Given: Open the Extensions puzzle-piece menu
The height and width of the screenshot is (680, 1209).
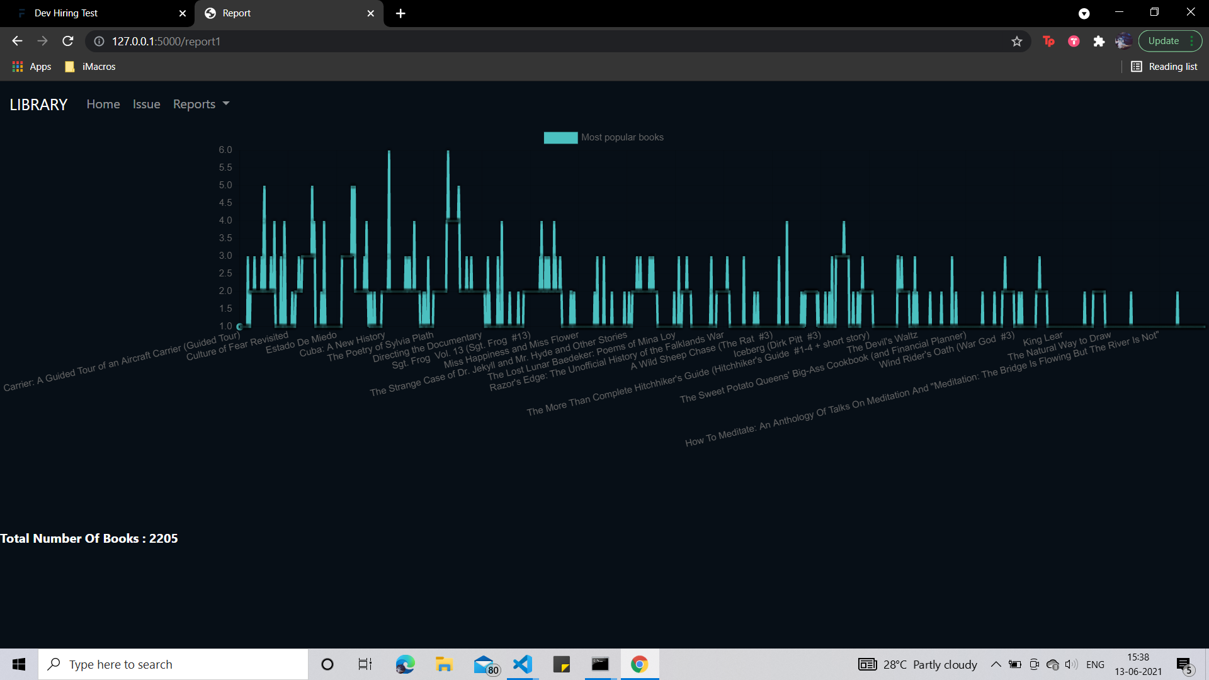Looking at the screenshot, I should 1099,41.
